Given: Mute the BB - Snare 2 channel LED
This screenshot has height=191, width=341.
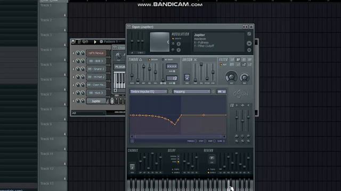Looking at the screenshot, I should click(74, 69).
